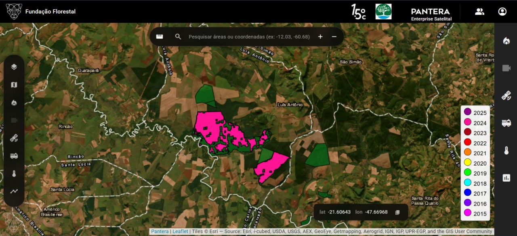Select the 2025 legend color swatch

click(x=468, y=112)
